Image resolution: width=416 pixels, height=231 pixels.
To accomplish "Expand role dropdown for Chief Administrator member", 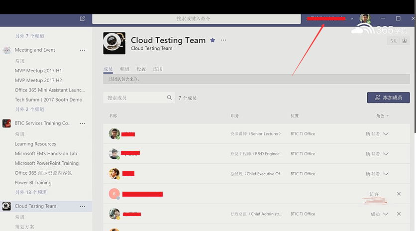I will point(386,214).
